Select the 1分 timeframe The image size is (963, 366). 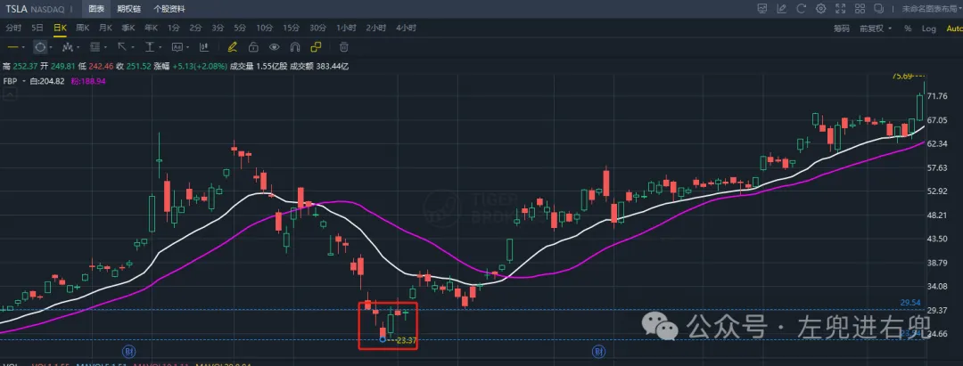coord(173,28)
